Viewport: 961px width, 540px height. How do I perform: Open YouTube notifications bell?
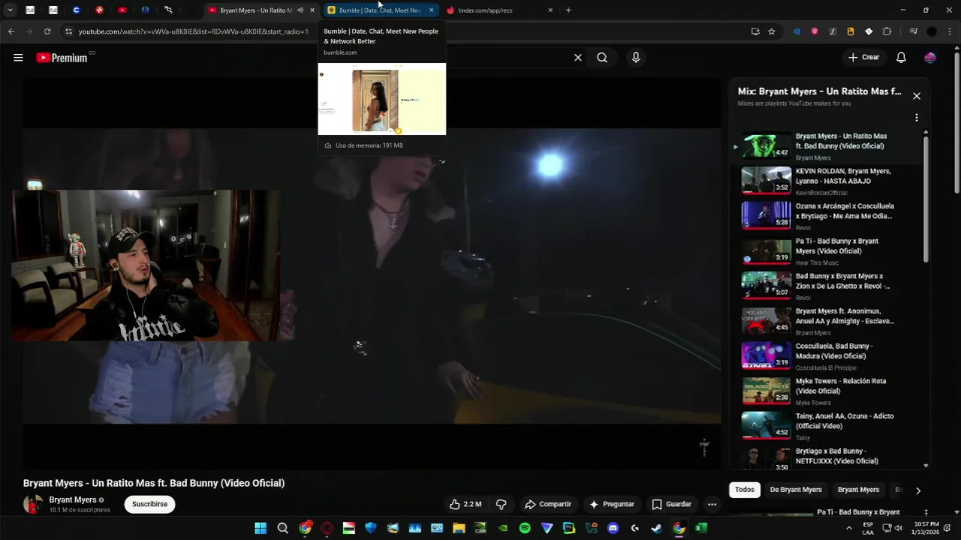[x=901, y=58]
